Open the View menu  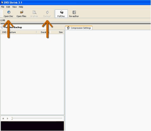[14, 7]
